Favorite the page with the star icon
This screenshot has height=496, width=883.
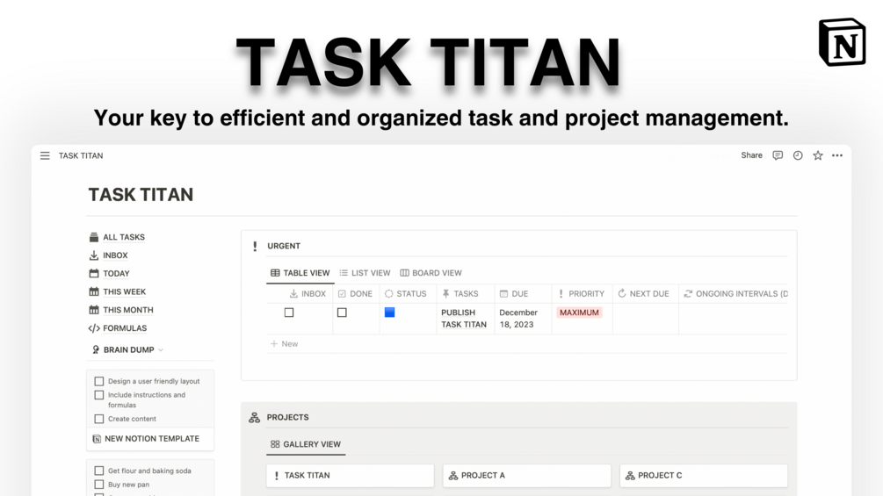818,155
